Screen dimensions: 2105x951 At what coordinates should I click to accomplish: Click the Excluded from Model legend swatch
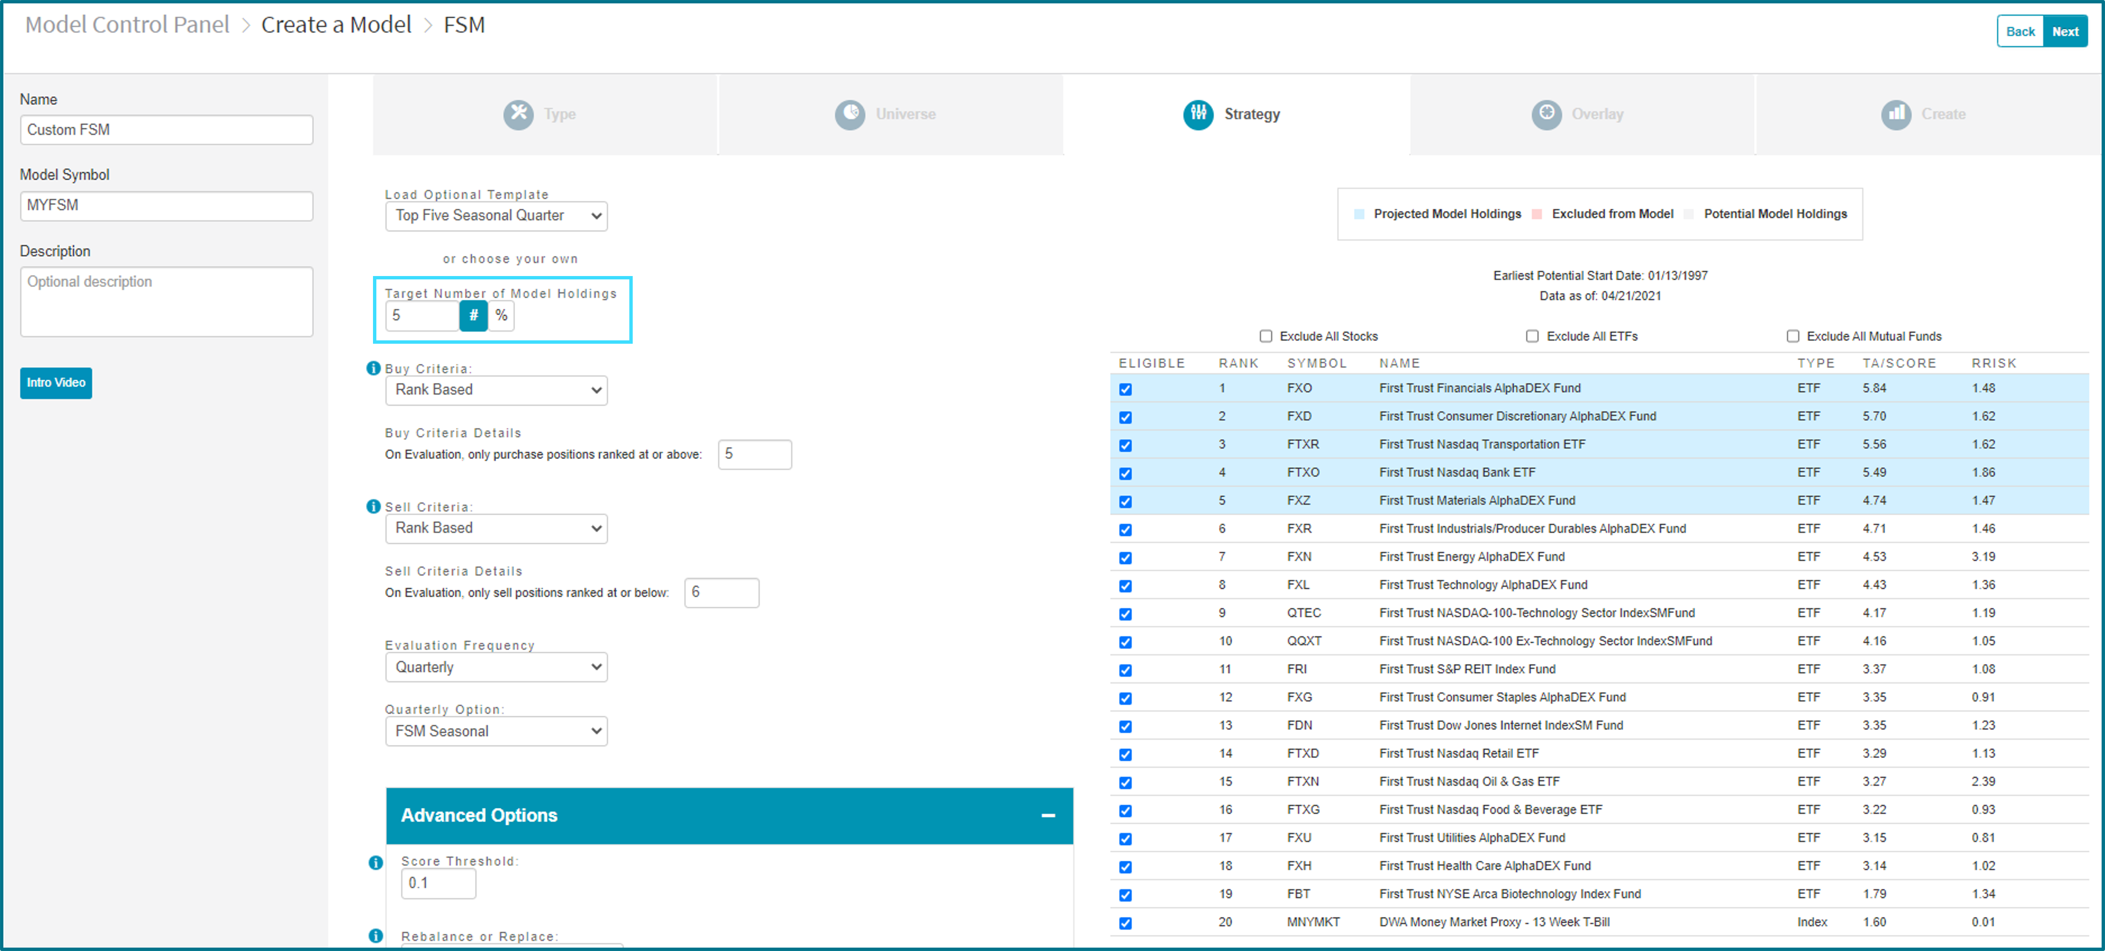(x=1536, y=214)
